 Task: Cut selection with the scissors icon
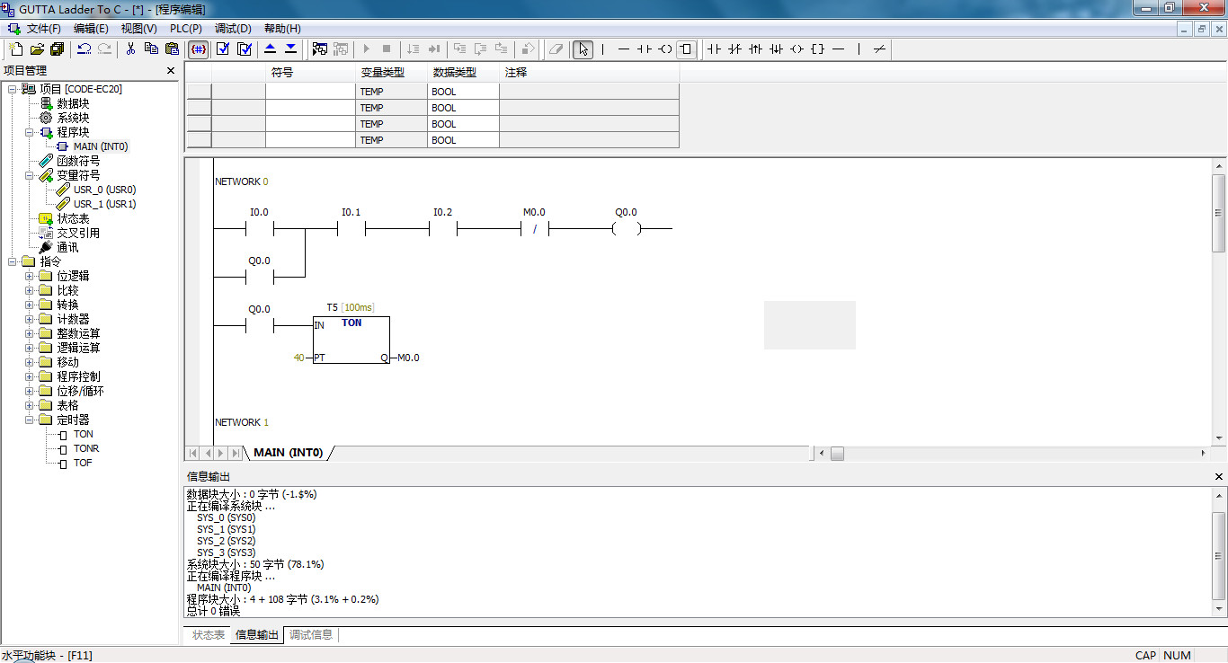click(x=130, y=49)
